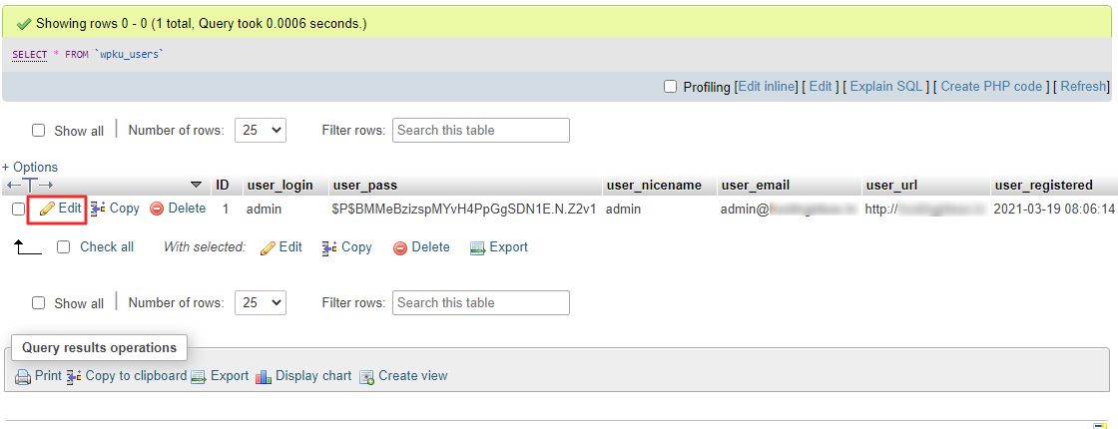This screenshot has height=429, width=1118.
Task: Click the pencil Edit icon in admin row
Action: point(47,209)
